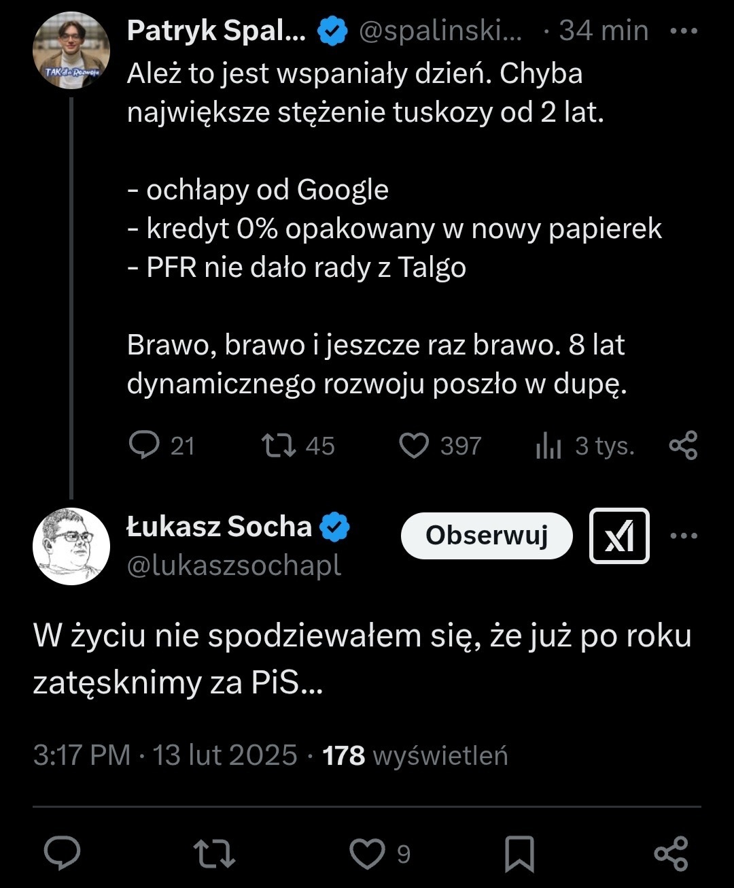The image size is (734, 888).
Task: Reply to Łukasz Socha's post
Action: coord(63,853)
